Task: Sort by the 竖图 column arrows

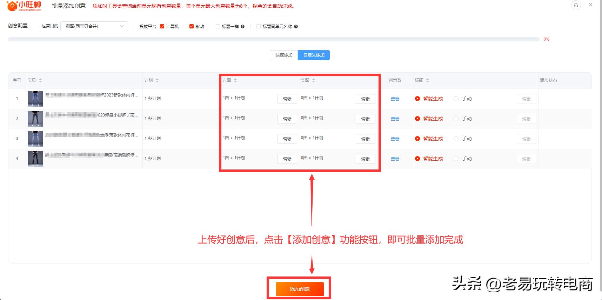Action: (x=314, y=80)
